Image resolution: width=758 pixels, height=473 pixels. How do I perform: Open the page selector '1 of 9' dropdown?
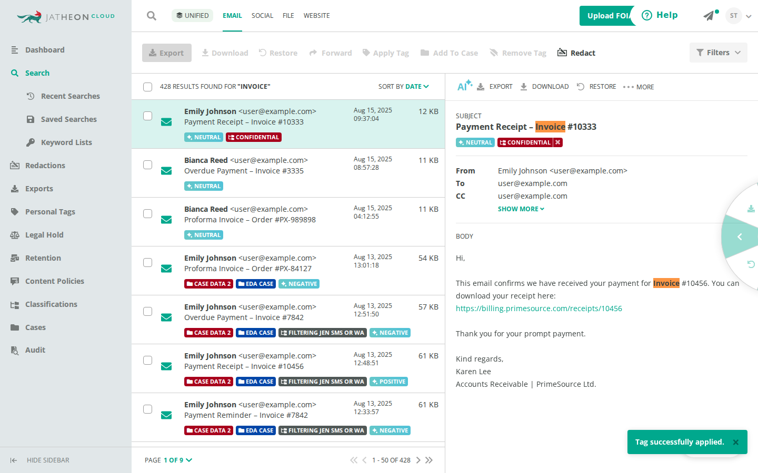pyautogui.click(x=178, y=460)
